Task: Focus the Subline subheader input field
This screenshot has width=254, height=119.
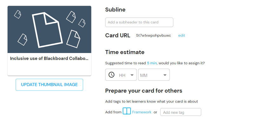Action: (x=139, y=22)
